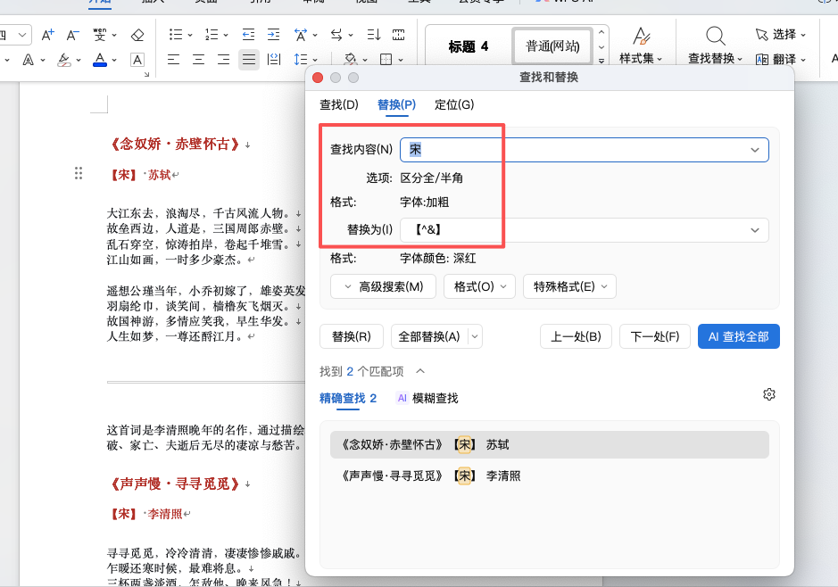Toggle justified alignment
838x587 pixels.
pyautogui.click(x=248, y=59)
